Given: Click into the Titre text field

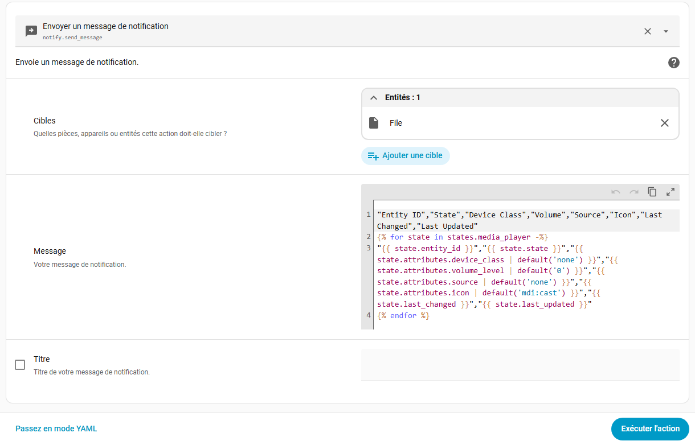Looking at the screenshot, I should 520,365.
